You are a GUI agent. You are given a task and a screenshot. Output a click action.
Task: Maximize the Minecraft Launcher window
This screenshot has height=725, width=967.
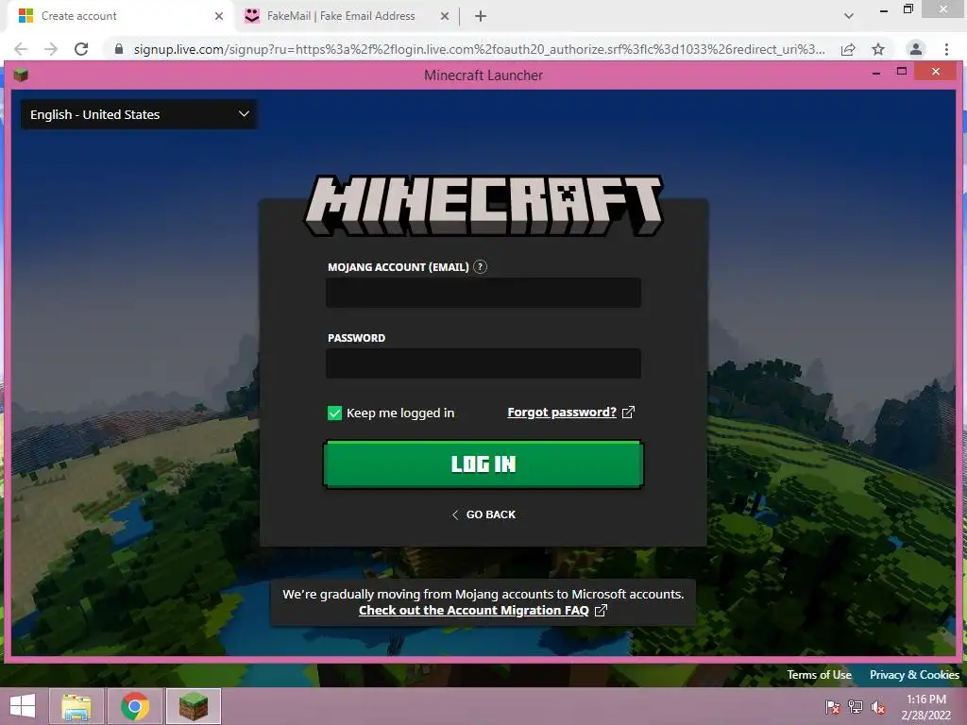pos(902,72)
